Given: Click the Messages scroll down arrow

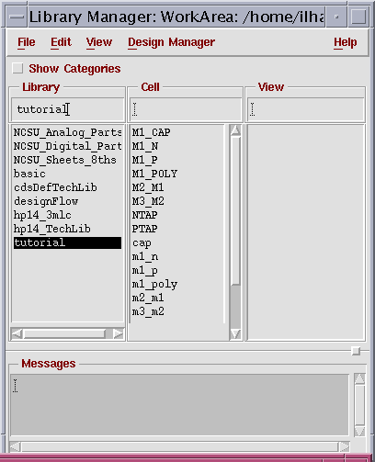Looking at the screenshot, I should (x=359, y=431).
